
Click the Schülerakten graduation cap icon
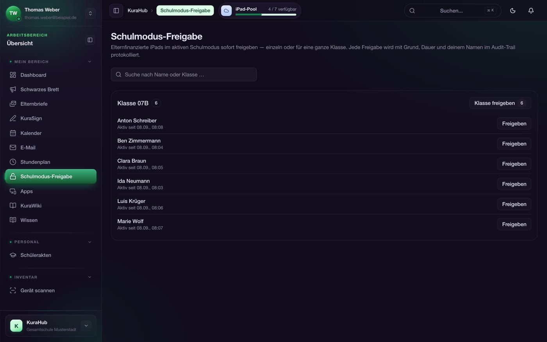click(13, 255)
